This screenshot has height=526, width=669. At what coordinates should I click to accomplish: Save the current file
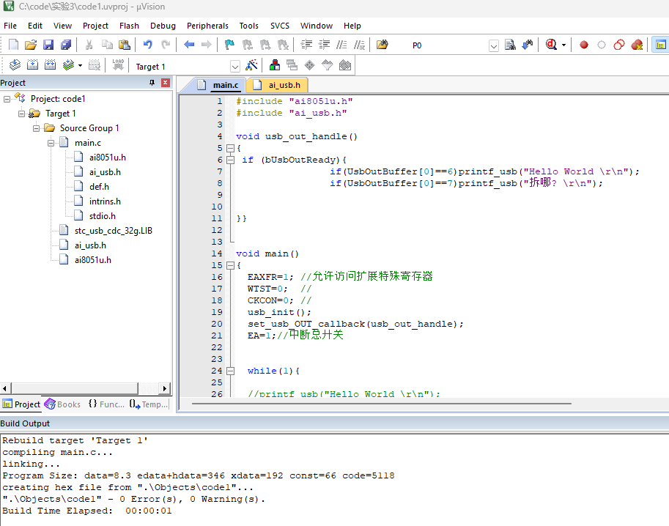click(x=48, y=45)
